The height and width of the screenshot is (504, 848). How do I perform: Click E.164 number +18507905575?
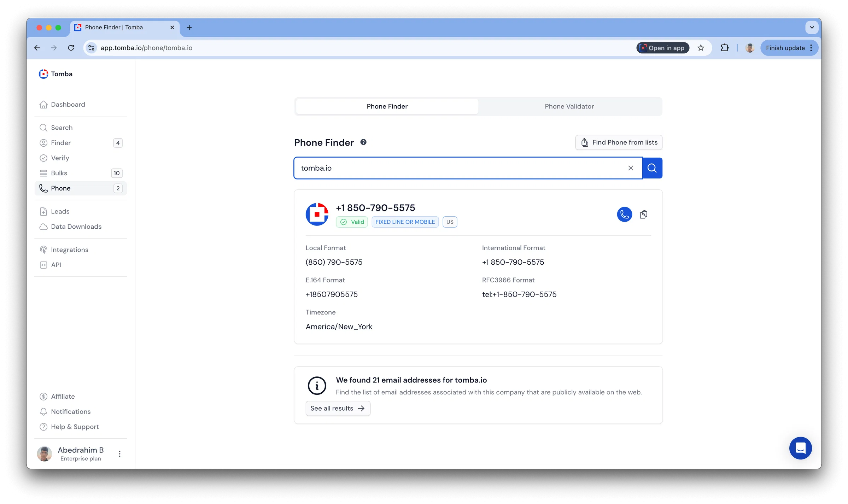(332, 294)
